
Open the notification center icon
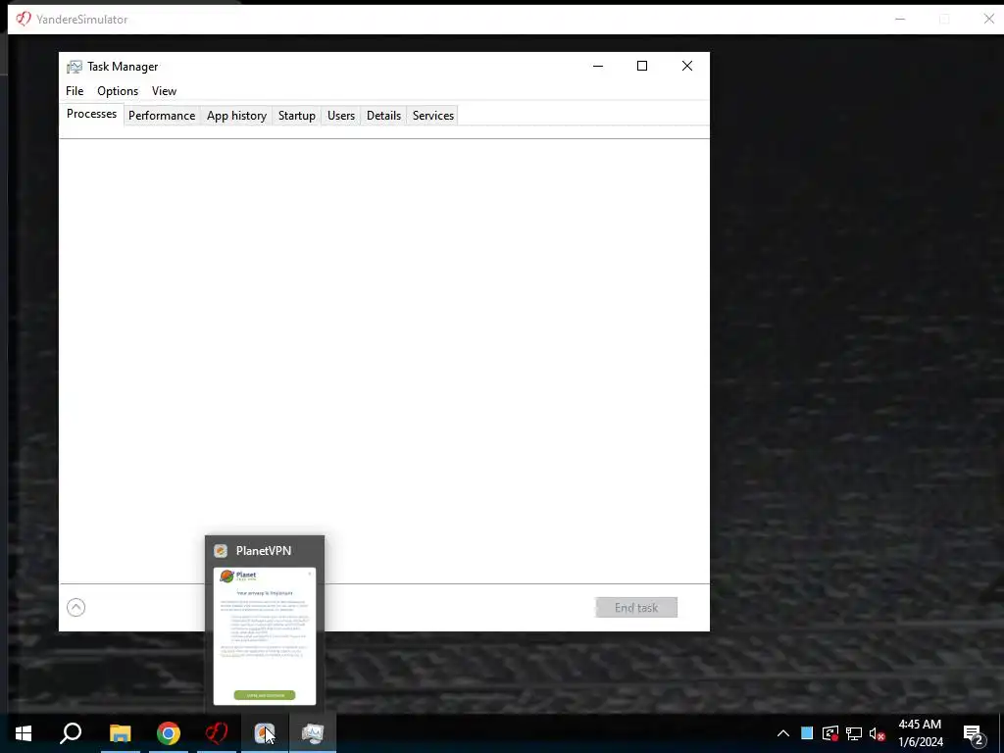tap(974, 733)
